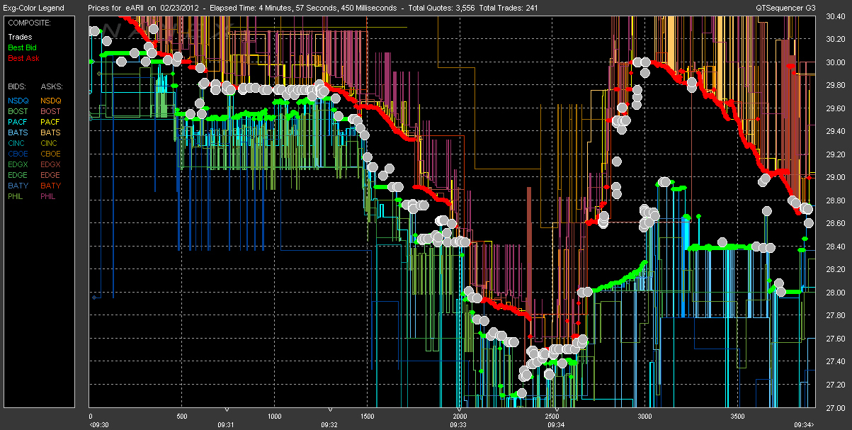Click PACF in the BIDS column

[18, 122]
